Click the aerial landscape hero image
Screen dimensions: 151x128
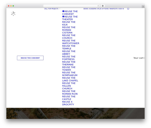(x=75, y=113)
